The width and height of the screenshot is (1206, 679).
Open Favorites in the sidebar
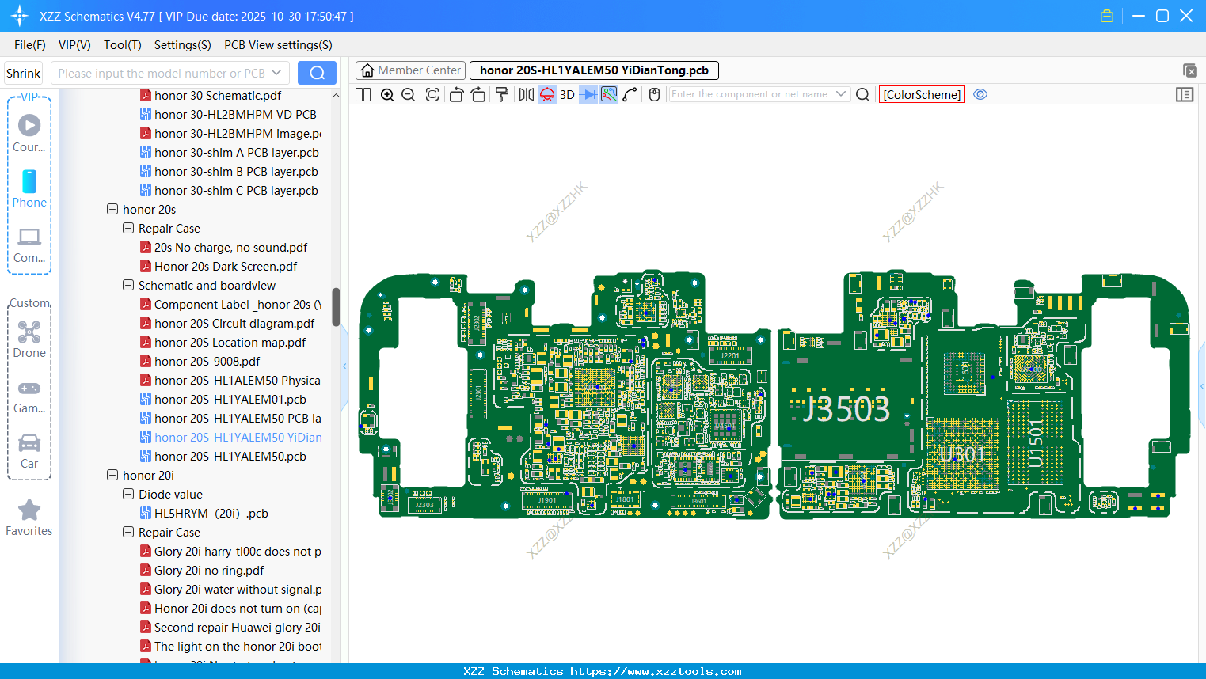(29, 518)
